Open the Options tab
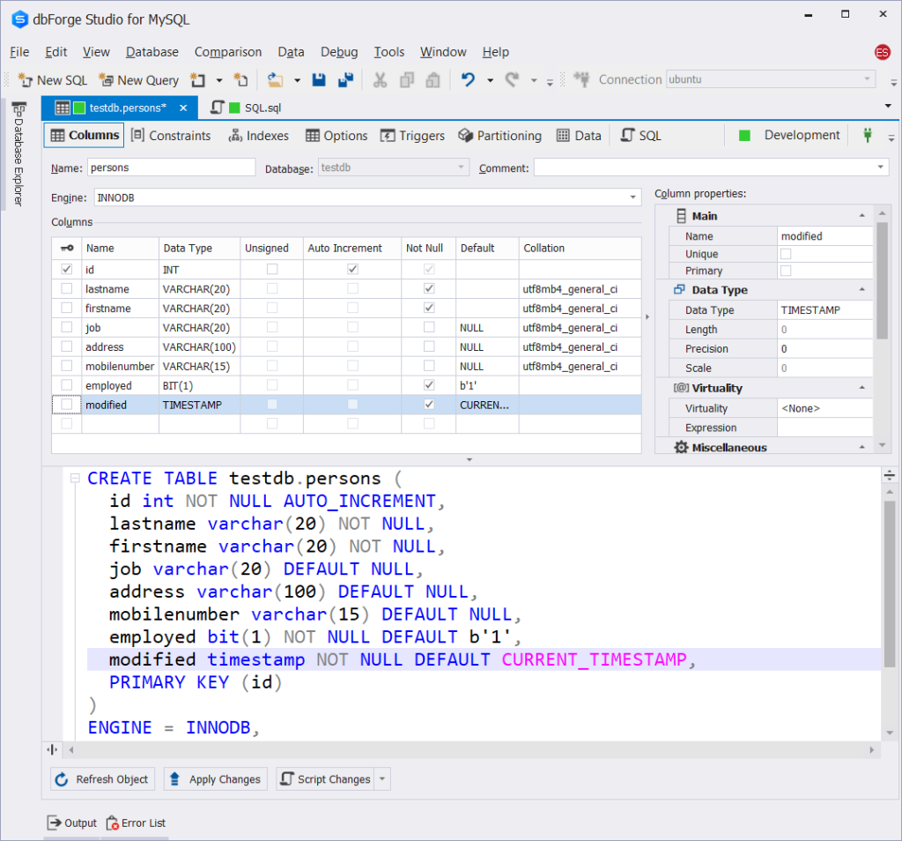 click(x=336, y=135)
